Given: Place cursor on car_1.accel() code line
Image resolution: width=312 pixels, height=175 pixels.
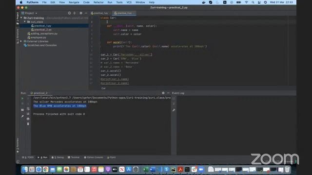Looking at the screenshot, I should (111, 71).
